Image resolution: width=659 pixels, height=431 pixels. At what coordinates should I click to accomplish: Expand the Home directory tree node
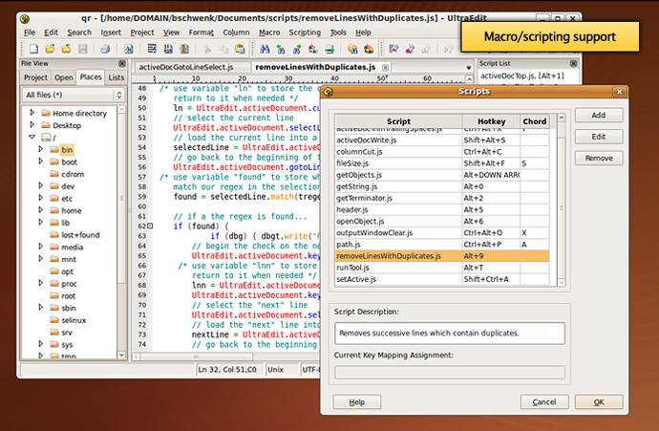pos(32,112)
